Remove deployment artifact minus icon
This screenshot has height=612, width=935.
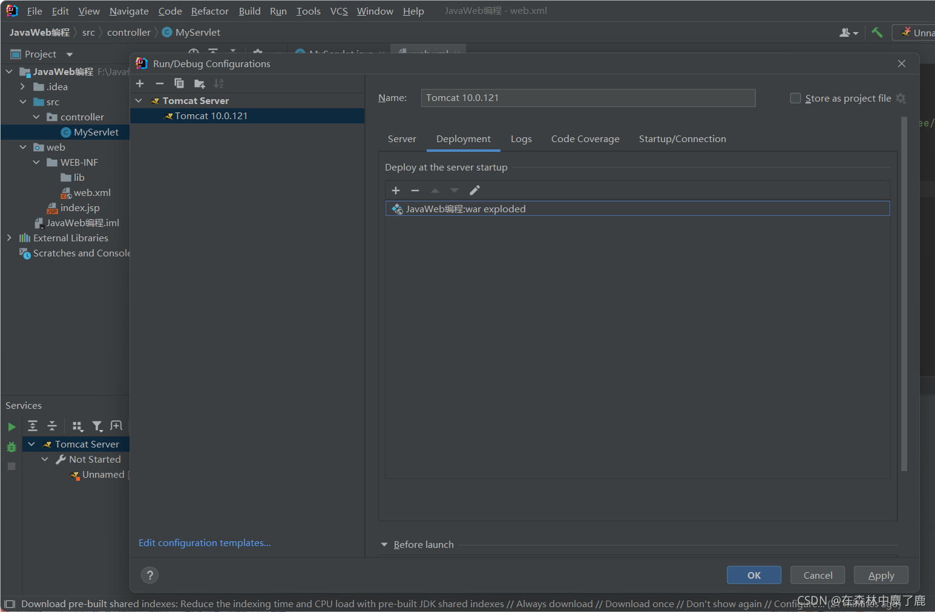tap(415, 190)
